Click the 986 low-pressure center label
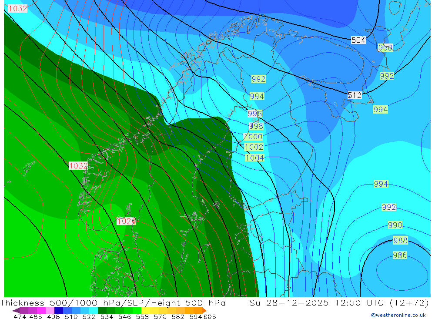The height and width of the screenshot is (319, 435). 400,255
